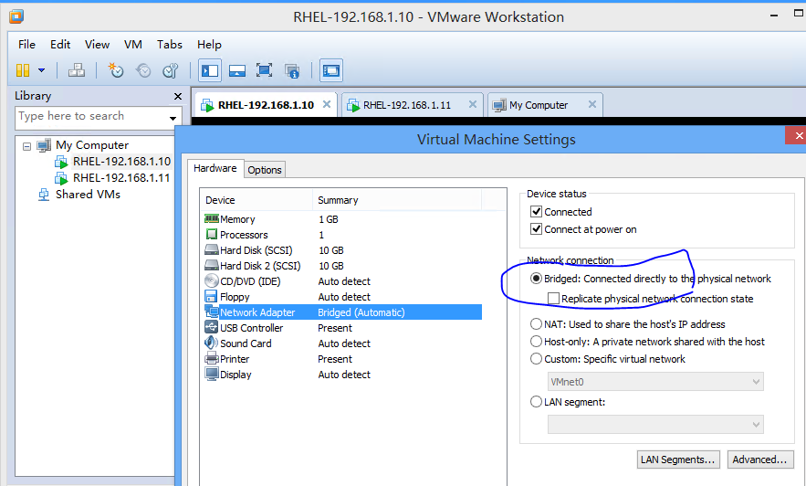Click the Summary column header
Image resolution: width=806 pixels, height=486 pixels.
tap(397, 200)
